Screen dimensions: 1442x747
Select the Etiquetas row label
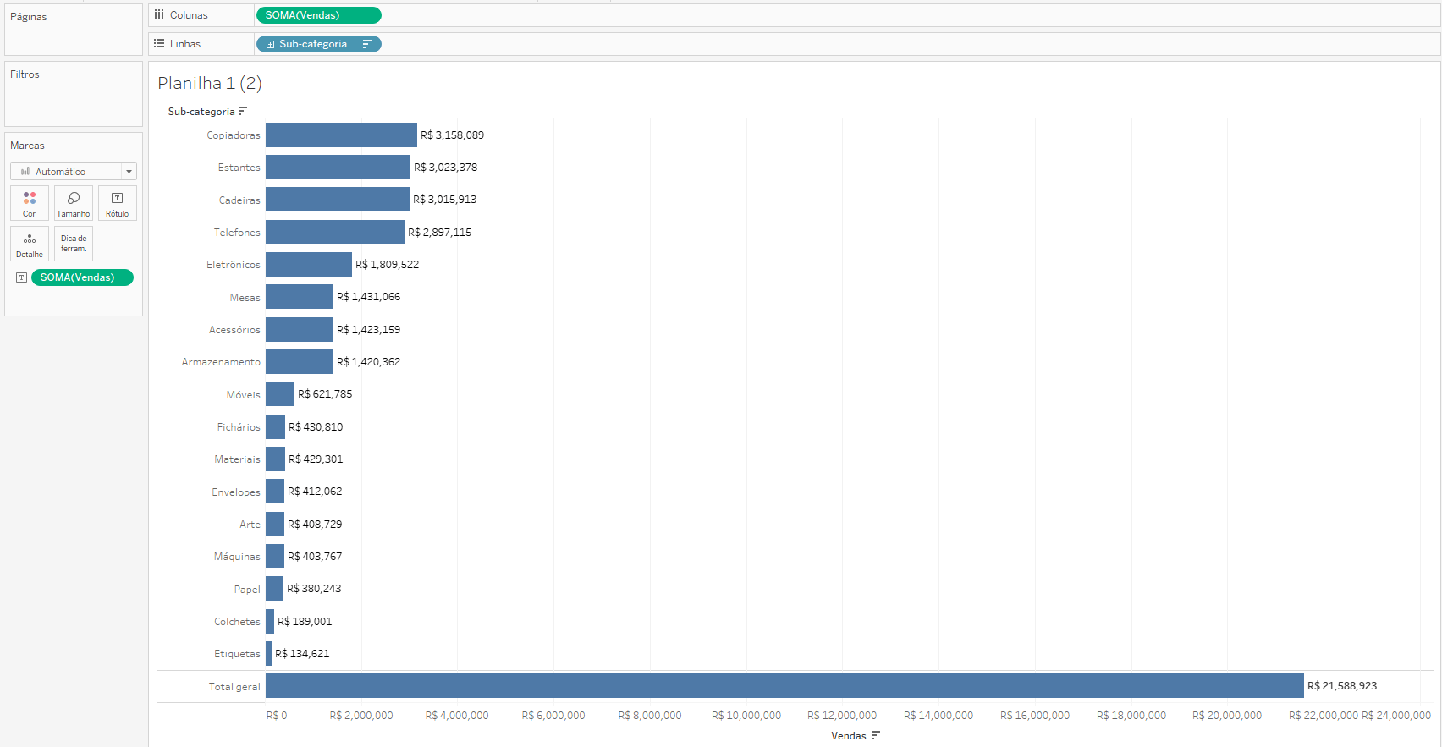(x=237, y=654)
